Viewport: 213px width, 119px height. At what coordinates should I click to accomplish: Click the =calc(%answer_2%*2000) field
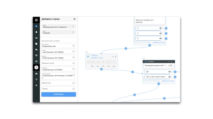pyautogui.click(x=58, y=69)
